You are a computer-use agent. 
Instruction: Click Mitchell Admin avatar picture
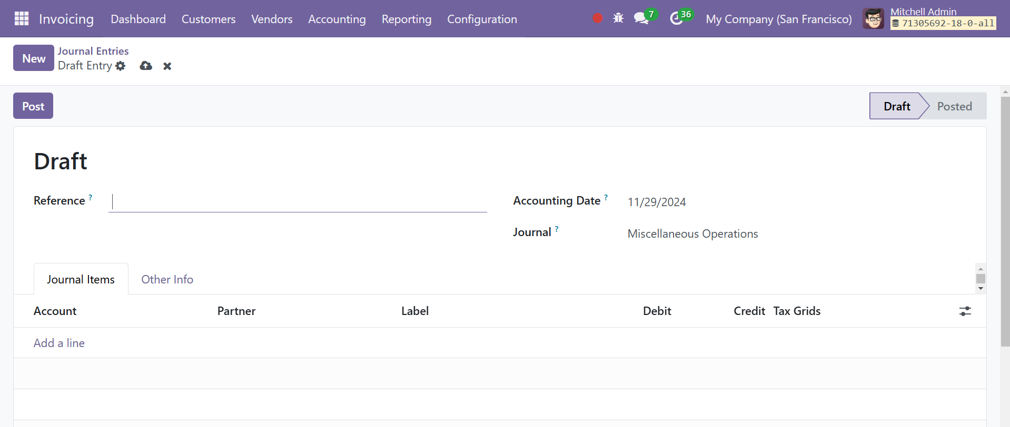click(x=873, y=19)
